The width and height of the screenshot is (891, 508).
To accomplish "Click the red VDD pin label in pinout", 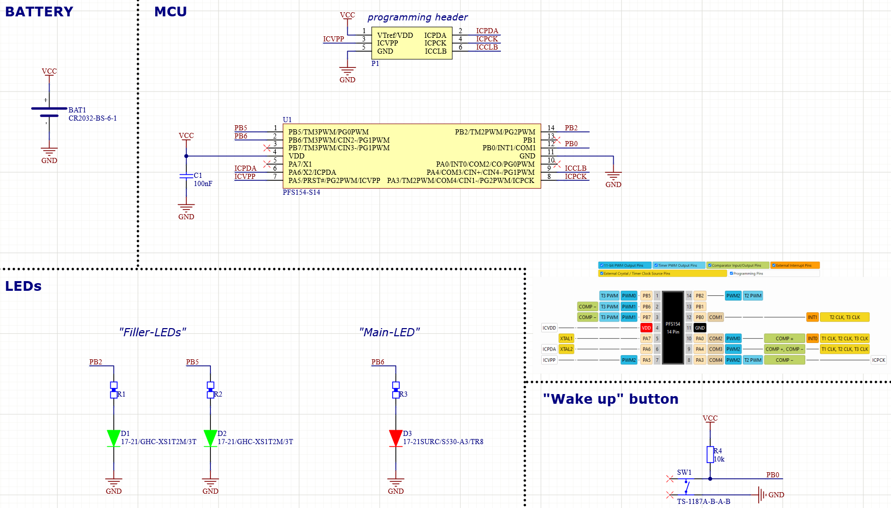I will click(x=646, y=328).
